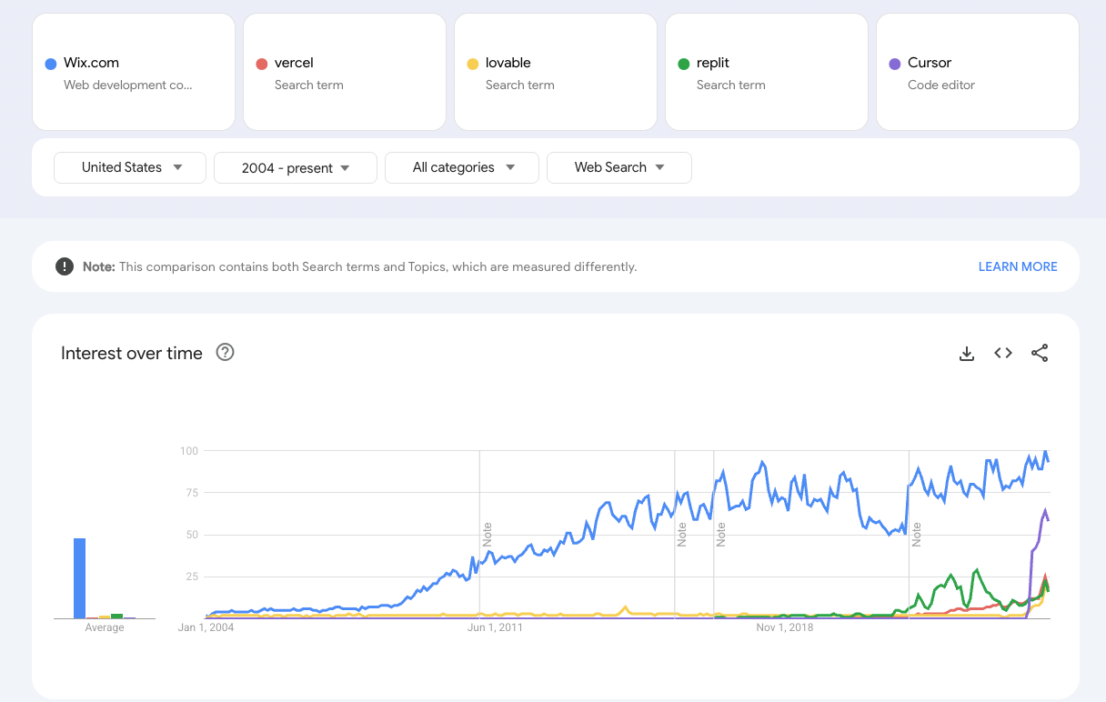Open the embed code icon

tap(1003, 353)
